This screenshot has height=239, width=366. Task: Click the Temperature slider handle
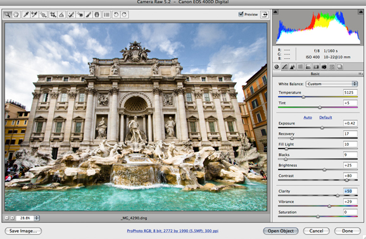point(303,97)
